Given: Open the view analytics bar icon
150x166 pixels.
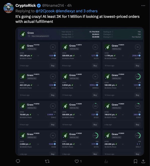Looking at the screenshot, I should (106, 161).
